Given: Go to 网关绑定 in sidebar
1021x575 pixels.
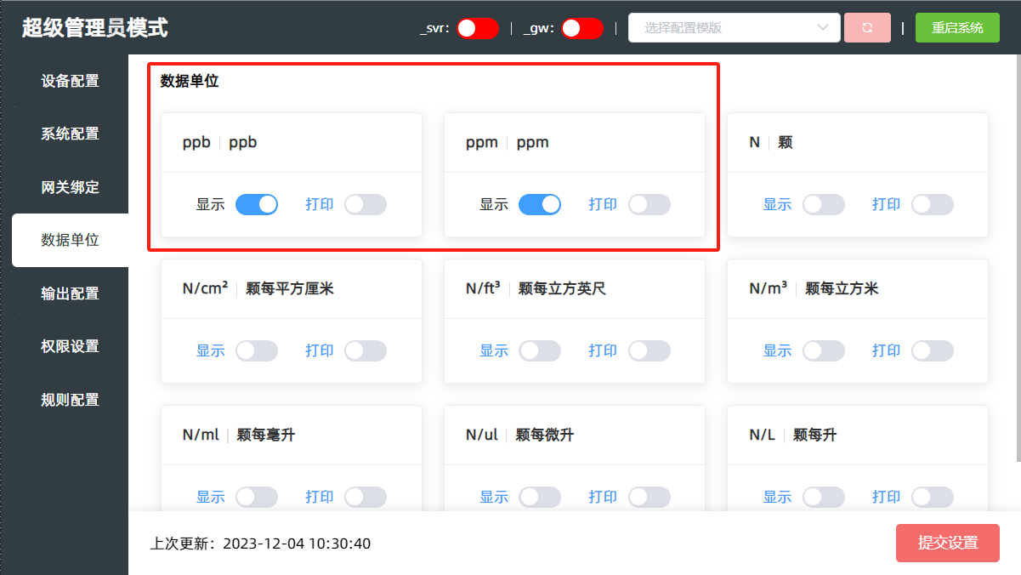Looking at the screenshot, I should tap(70, 187).
